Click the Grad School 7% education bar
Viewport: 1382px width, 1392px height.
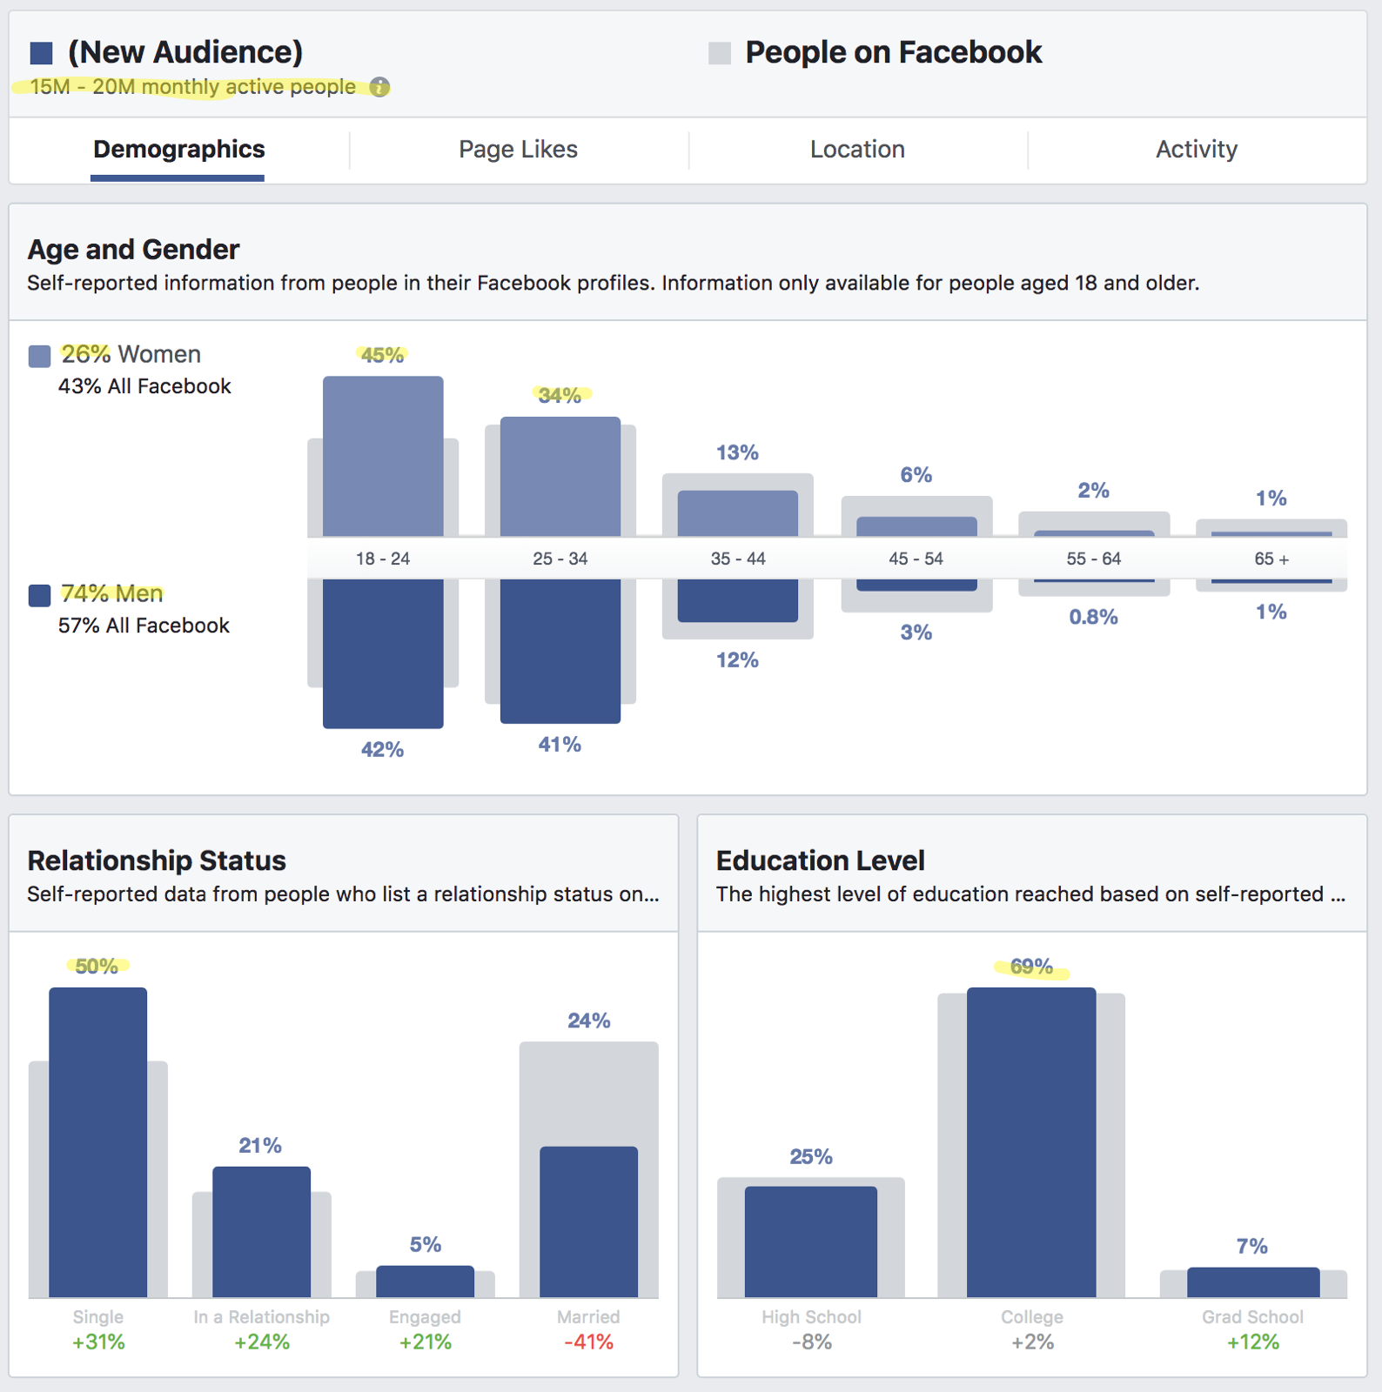point(1253,1282)
